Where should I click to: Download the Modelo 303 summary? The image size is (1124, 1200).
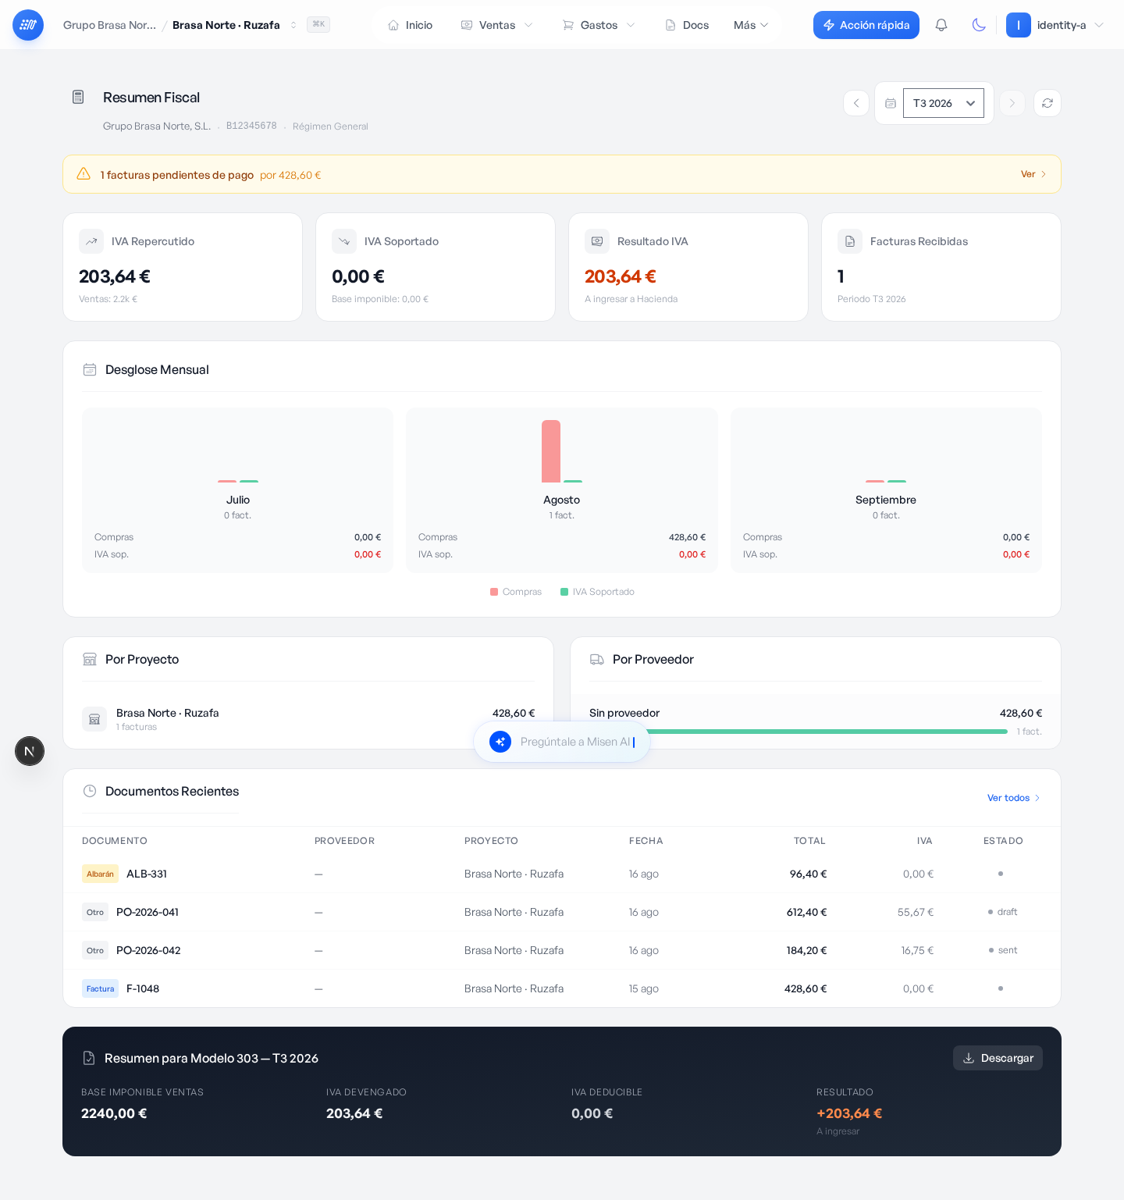click(x=998, y=1058)
